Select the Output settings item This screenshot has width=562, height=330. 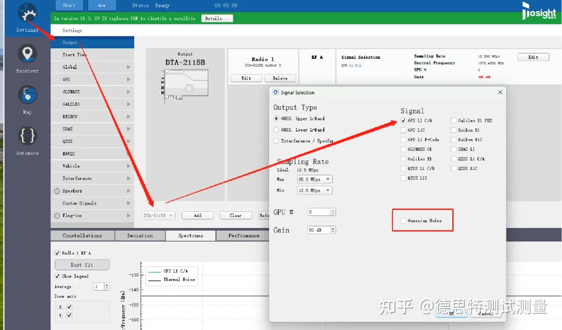click(x=93, y=42)
